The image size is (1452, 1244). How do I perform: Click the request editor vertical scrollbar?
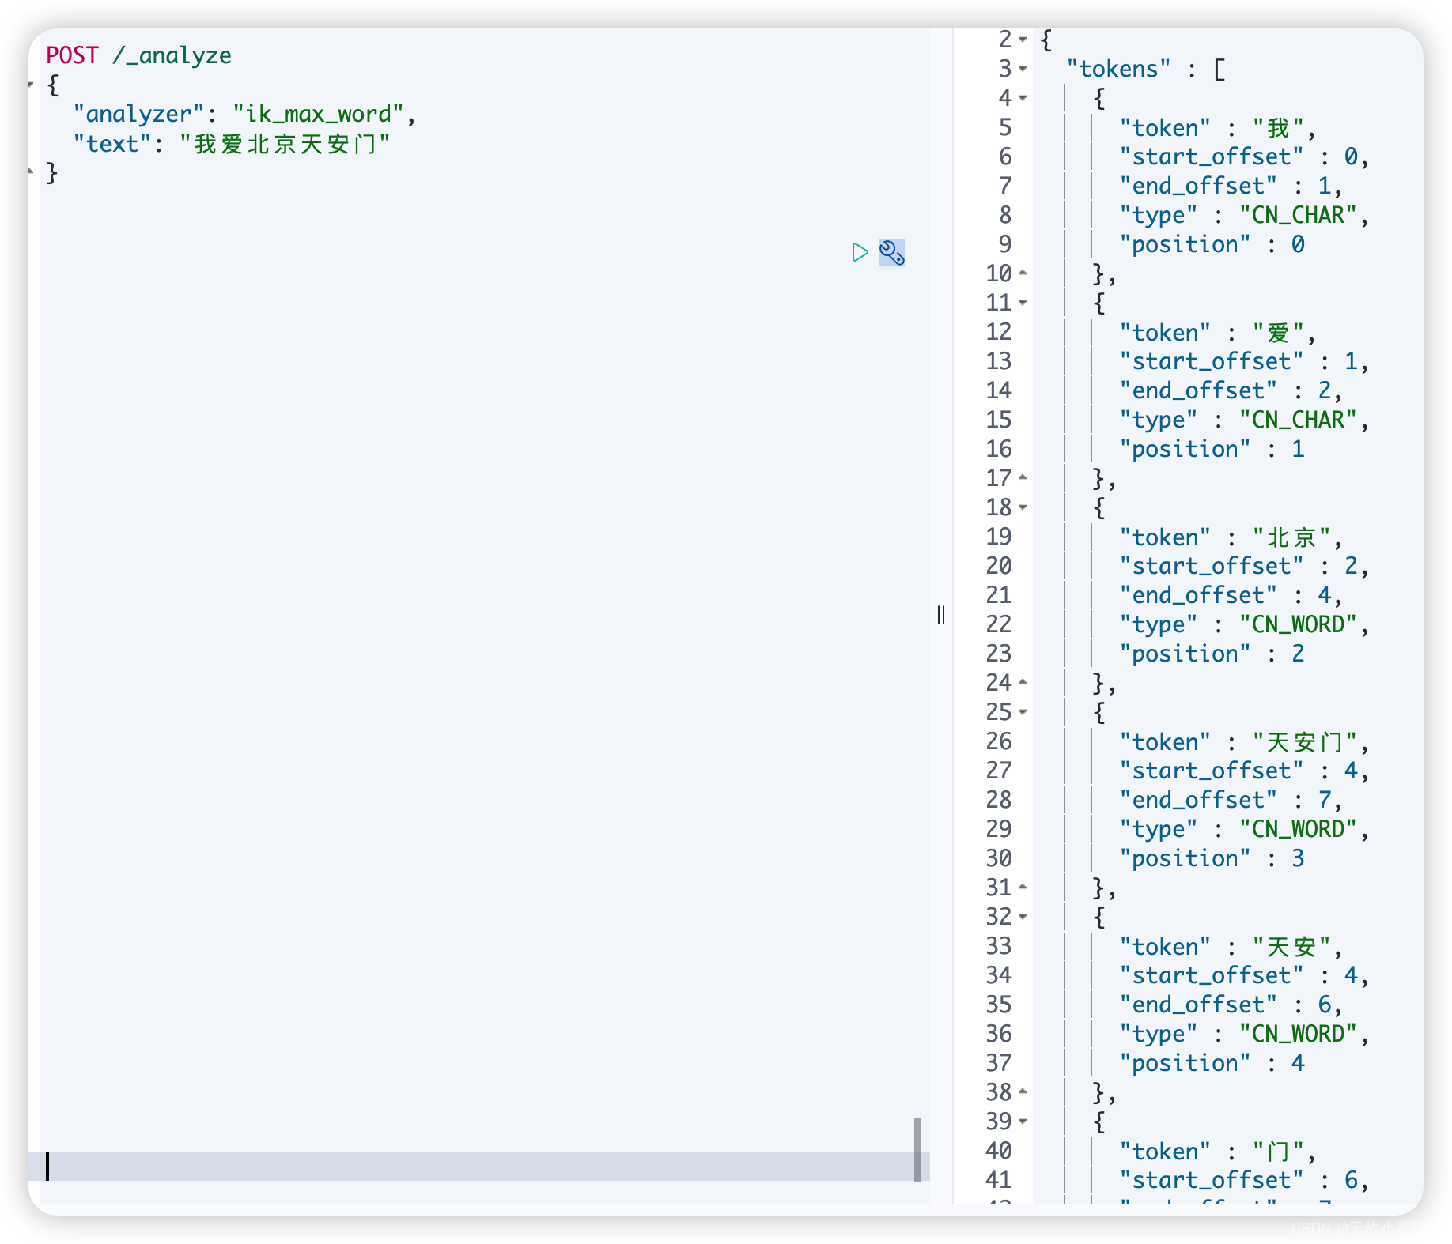[917, 1149]
